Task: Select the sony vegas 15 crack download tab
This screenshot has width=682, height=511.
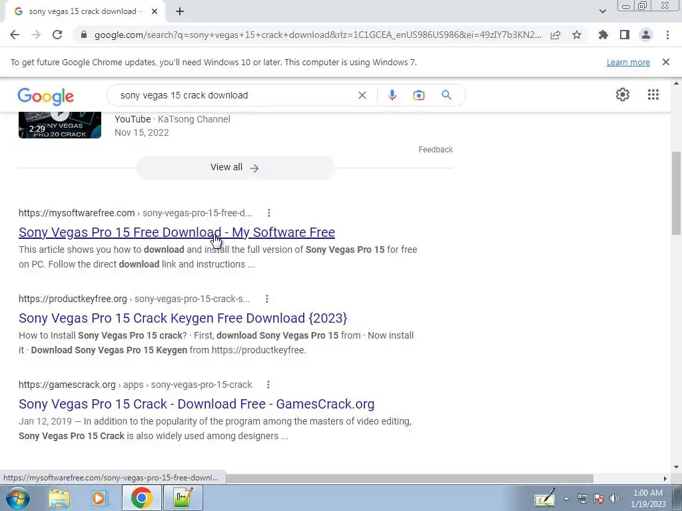Action: 85,11
